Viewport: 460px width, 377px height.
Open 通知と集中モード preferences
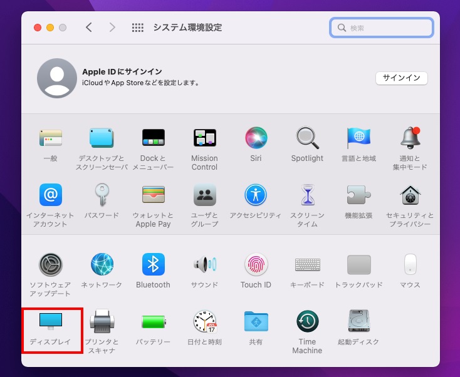[410, 138]
